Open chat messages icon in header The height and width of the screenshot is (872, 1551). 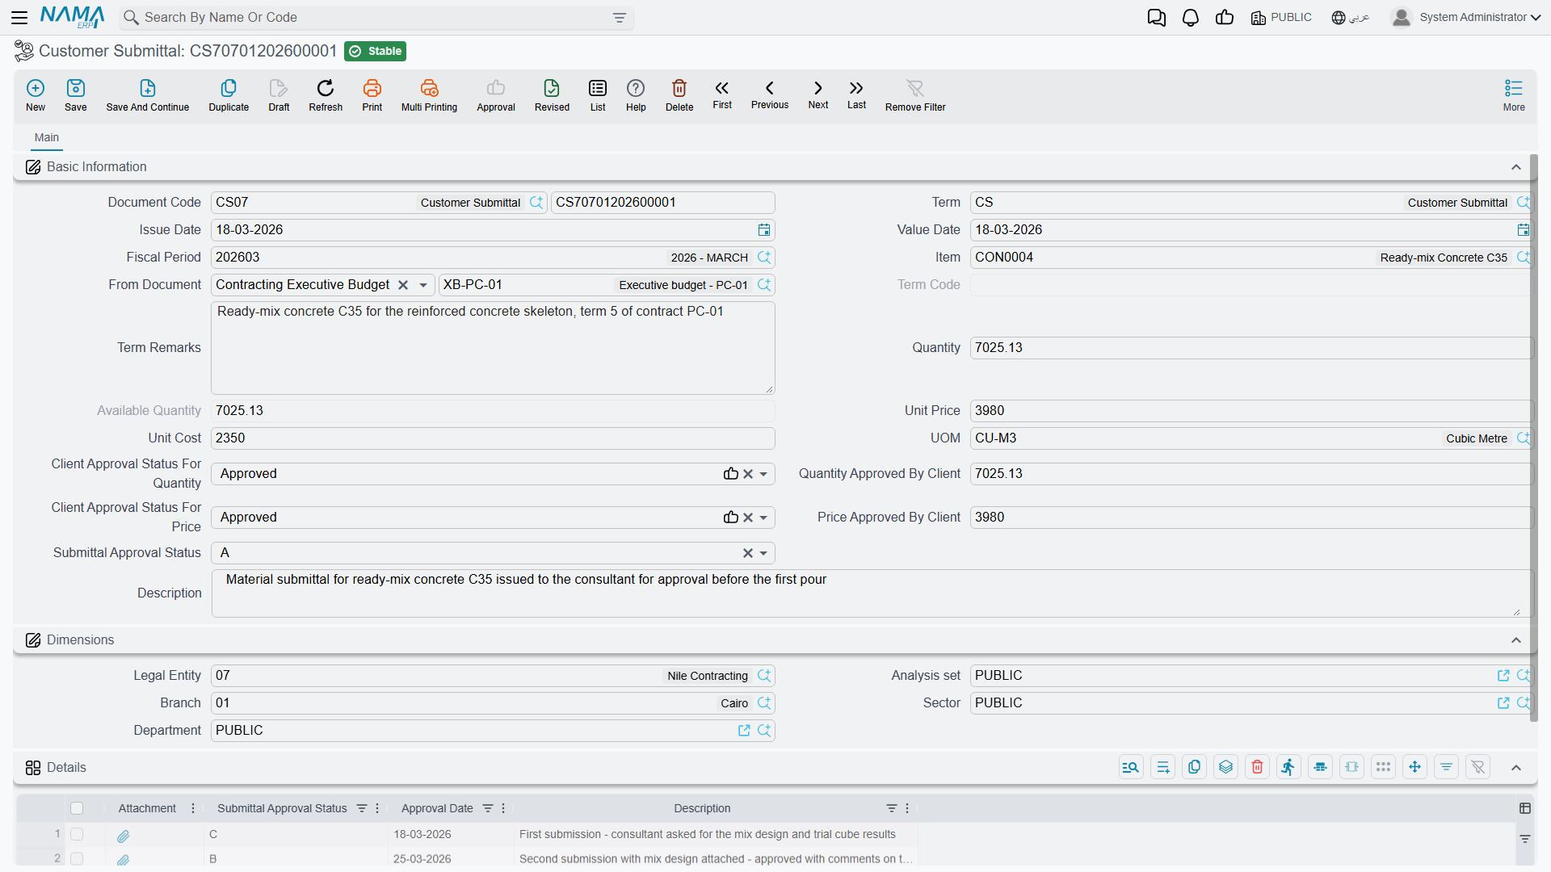pos(1157,17)
